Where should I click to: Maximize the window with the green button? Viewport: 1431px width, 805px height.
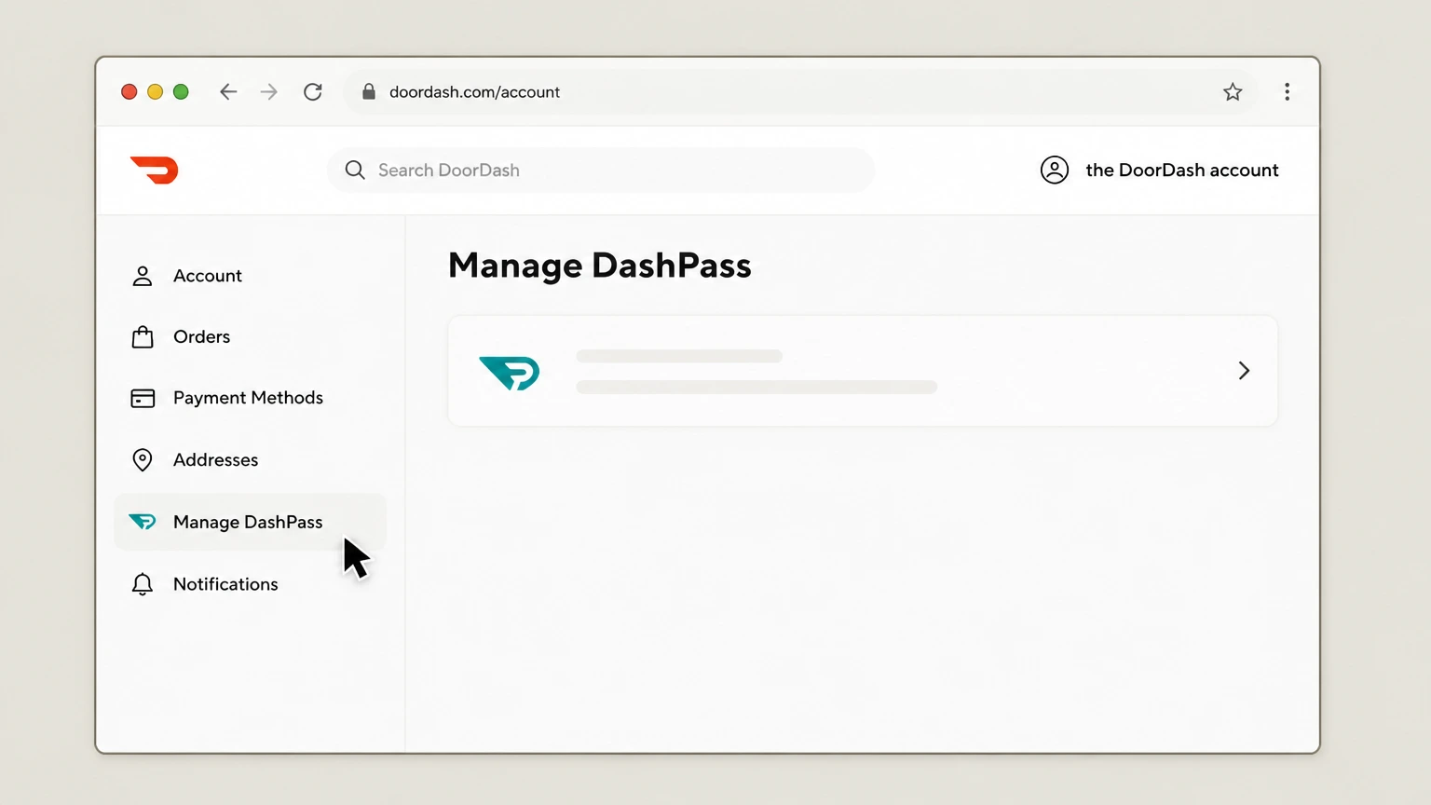pos(181,91)
